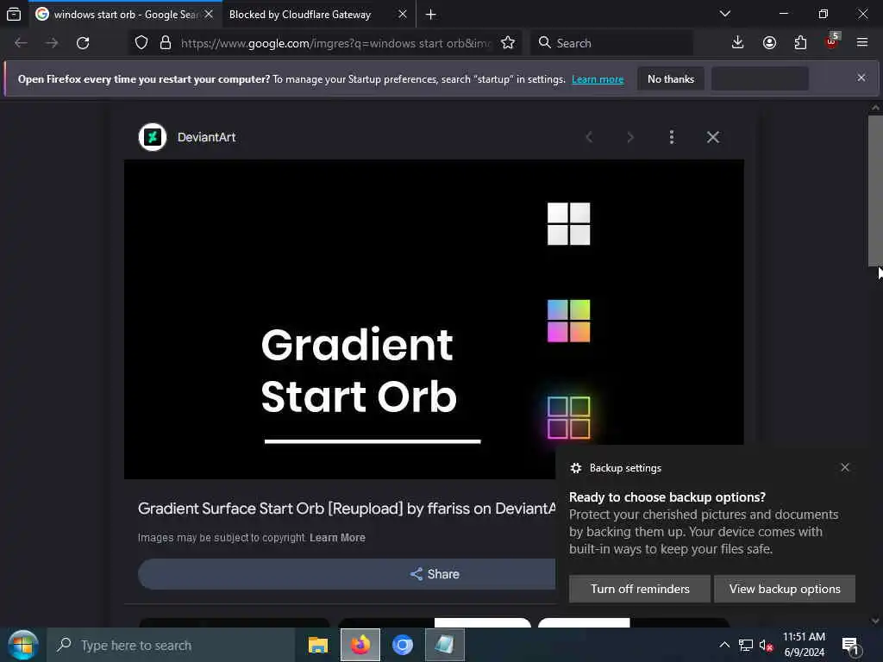
Task: View backup options button
Action: [x=785, y=589]
